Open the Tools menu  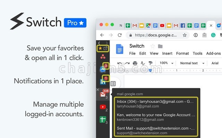click(x=197, y=53)
